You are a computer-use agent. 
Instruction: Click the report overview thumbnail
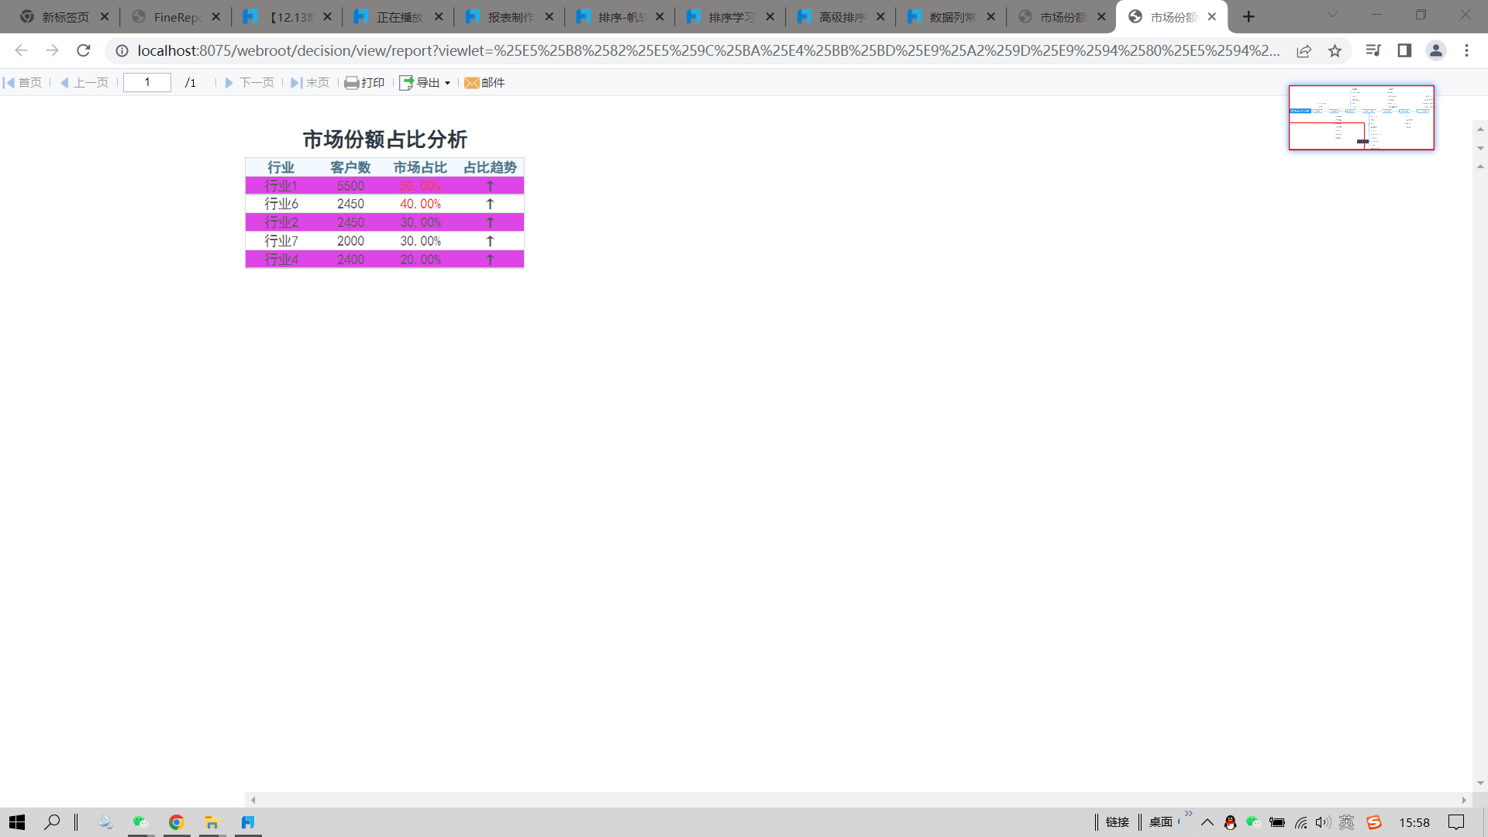pos(1361,118)
